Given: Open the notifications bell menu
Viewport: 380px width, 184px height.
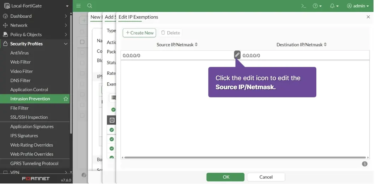Looking at the screenshot, I should pos(334,6).
